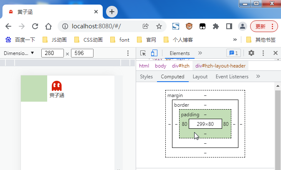The height and width of the screenshot is (170, 281).
Task: Click the red ghost logo on page
Action: (57, 86)
